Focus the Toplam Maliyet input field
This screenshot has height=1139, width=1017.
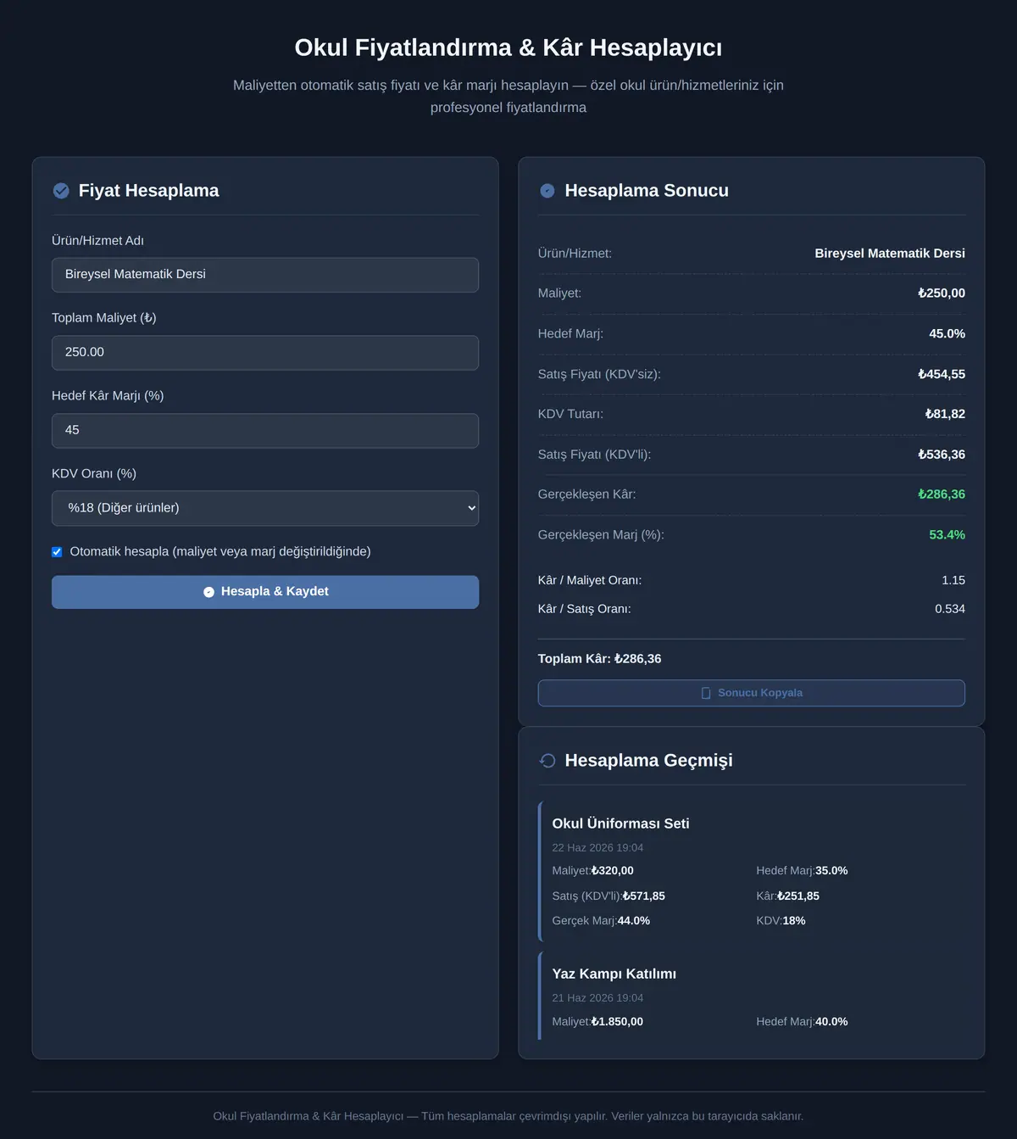(265, 353)
